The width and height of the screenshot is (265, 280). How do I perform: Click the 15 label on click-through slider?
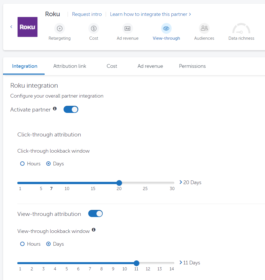pyautogui.click(x=93, y=189)
